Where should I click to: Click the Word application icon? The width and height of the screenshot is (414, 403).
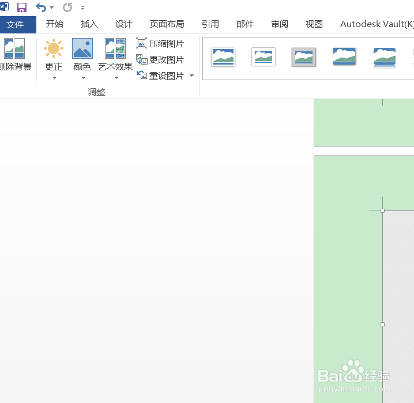(4, 6)
